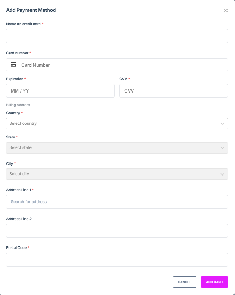
Task: Click the Select city field
Action: [x=111, y=174]
